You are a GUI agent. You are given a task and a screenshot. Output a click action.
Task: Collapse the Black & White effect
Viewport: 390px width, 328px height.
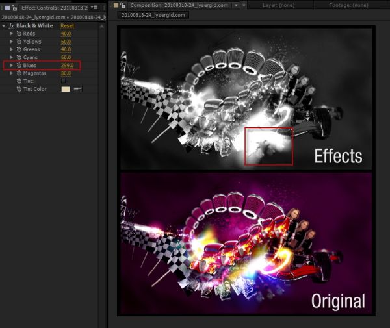[4, 26]
